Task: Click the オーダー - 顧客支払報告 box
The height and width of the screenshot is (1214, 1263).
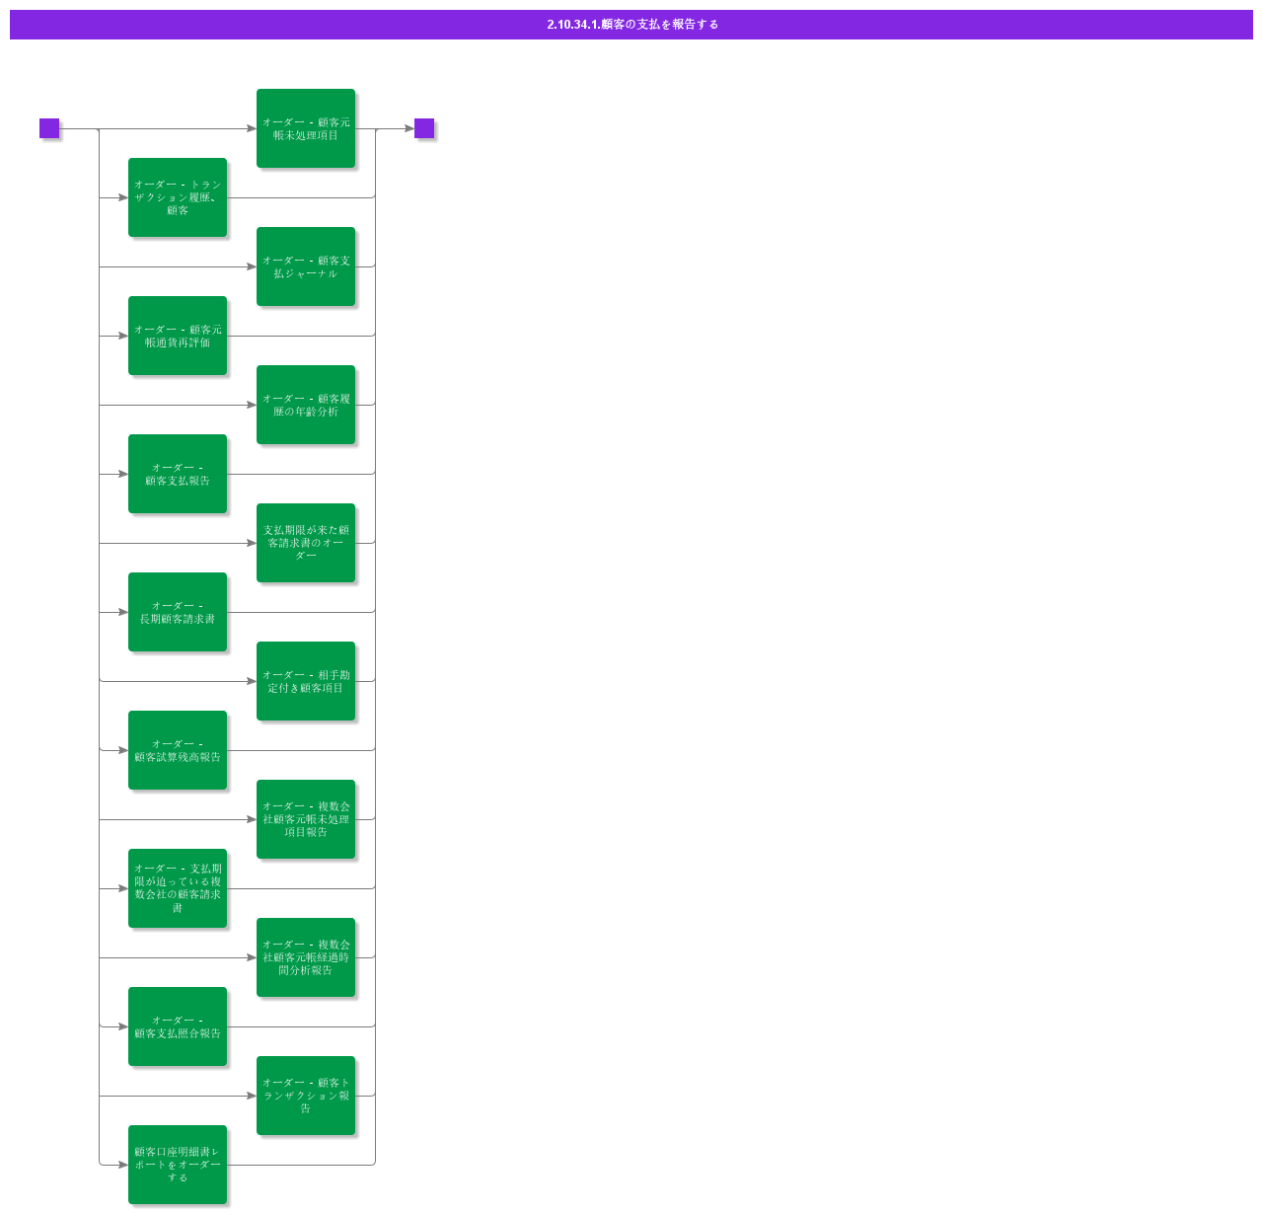Action: click(178, 474)
